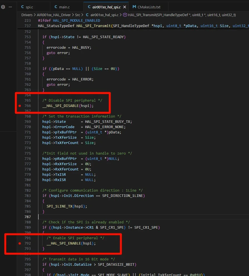The image size is (249, 276).
Task: Click HAL_SPI_STATE_BUSY_TX on line 769
Action: click(x=107, y=122)
